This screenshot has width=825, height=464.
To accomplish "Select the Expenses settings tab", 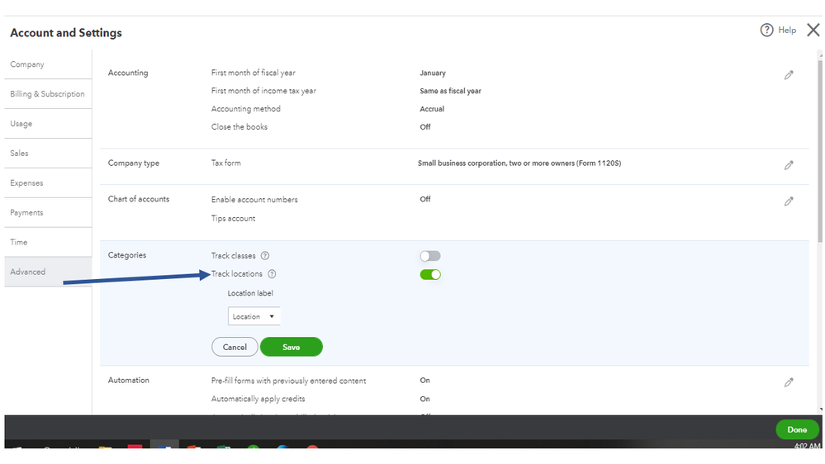I will click(48, 183).
